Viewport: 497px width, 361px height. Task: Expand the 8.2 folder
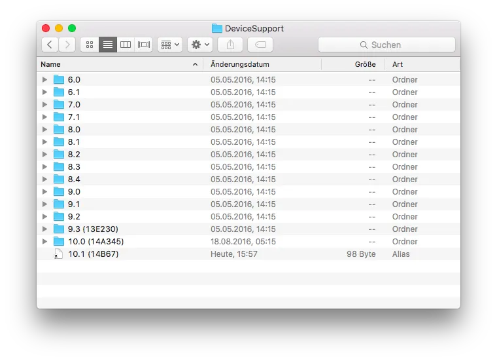click(44, 155)
